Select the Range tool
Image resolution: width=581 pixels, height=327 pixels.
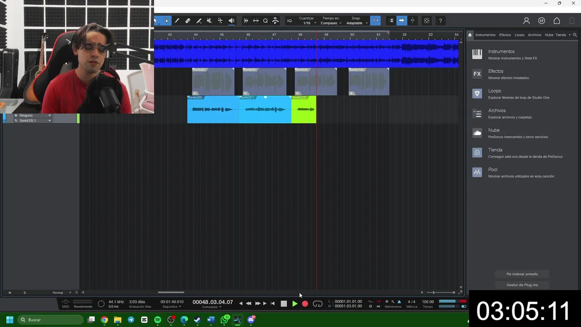[167, 20]
